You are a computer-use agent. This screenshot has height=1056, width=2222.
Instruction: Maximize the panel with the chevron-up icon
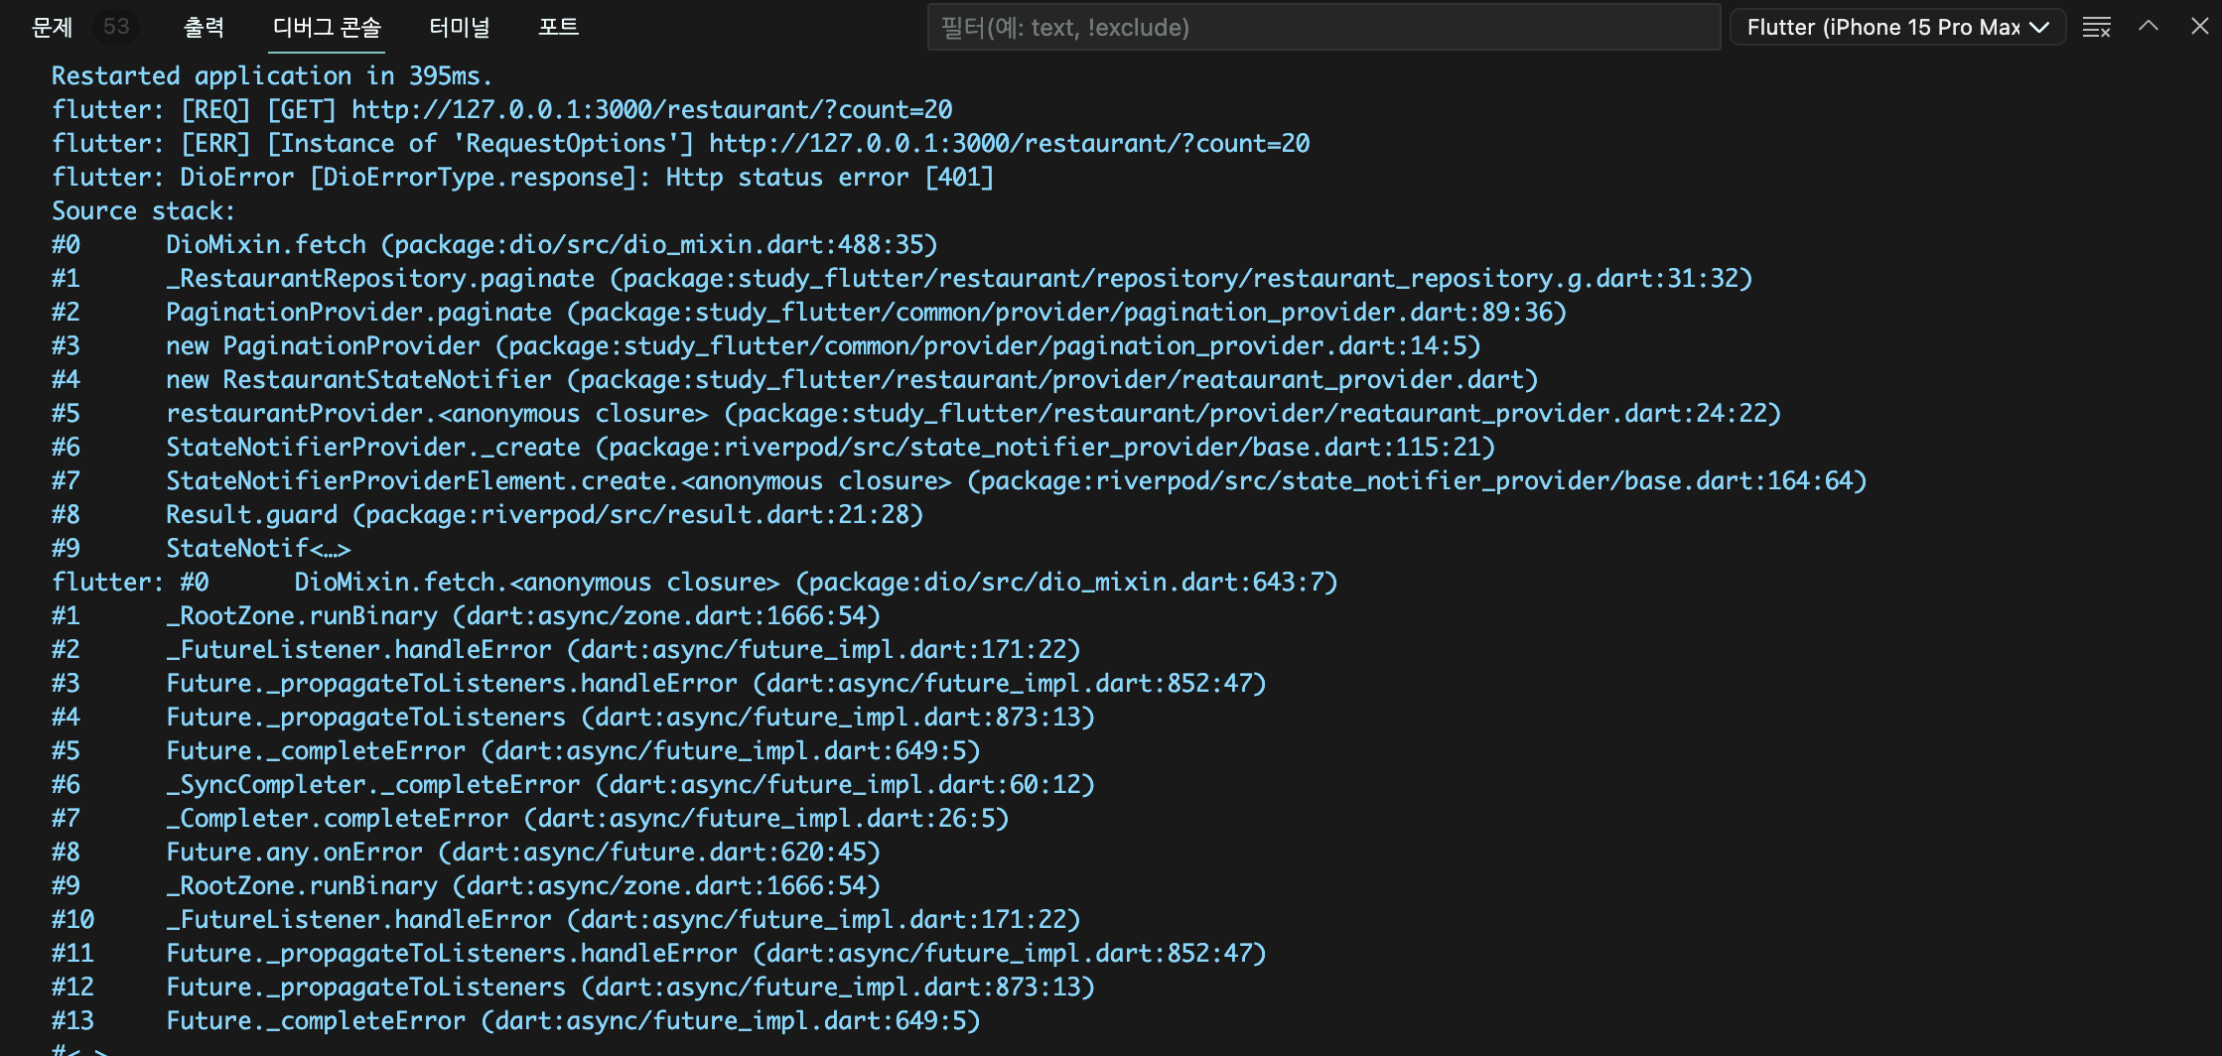tap(2149, 27)
